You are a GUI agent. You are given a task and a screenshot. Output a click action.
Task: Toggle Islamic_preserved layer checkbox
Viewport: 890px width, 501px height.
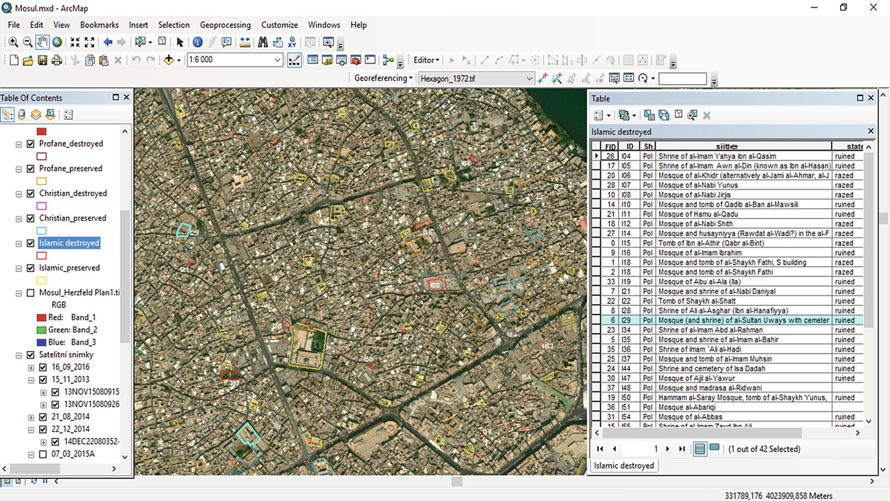[31, 268]
